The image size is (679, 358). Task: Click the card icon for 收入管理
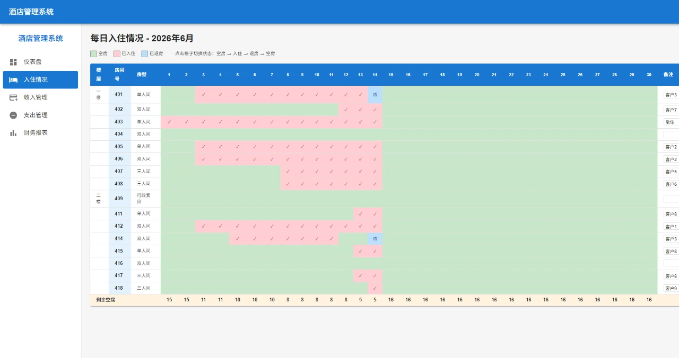click(13, 97)
